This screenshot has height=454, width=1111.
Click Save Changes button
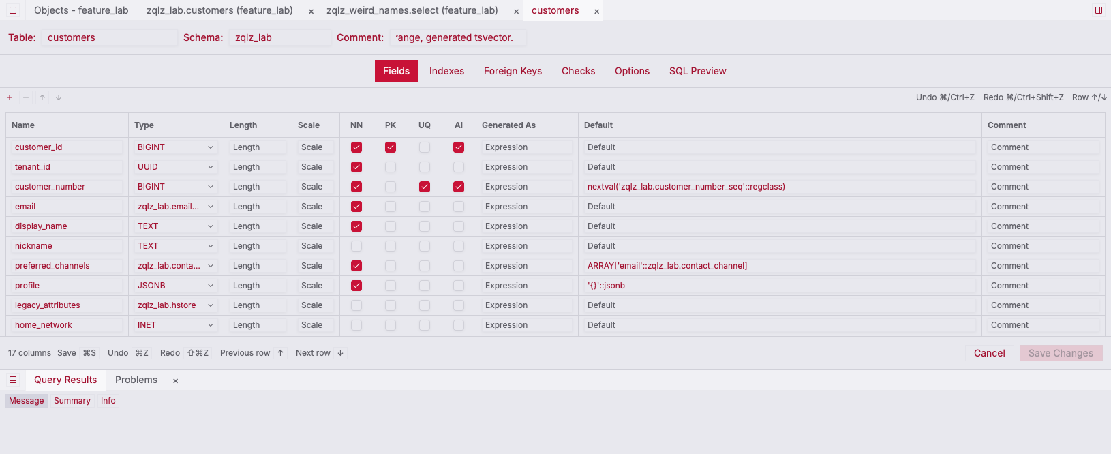(x=1061, y=353)
